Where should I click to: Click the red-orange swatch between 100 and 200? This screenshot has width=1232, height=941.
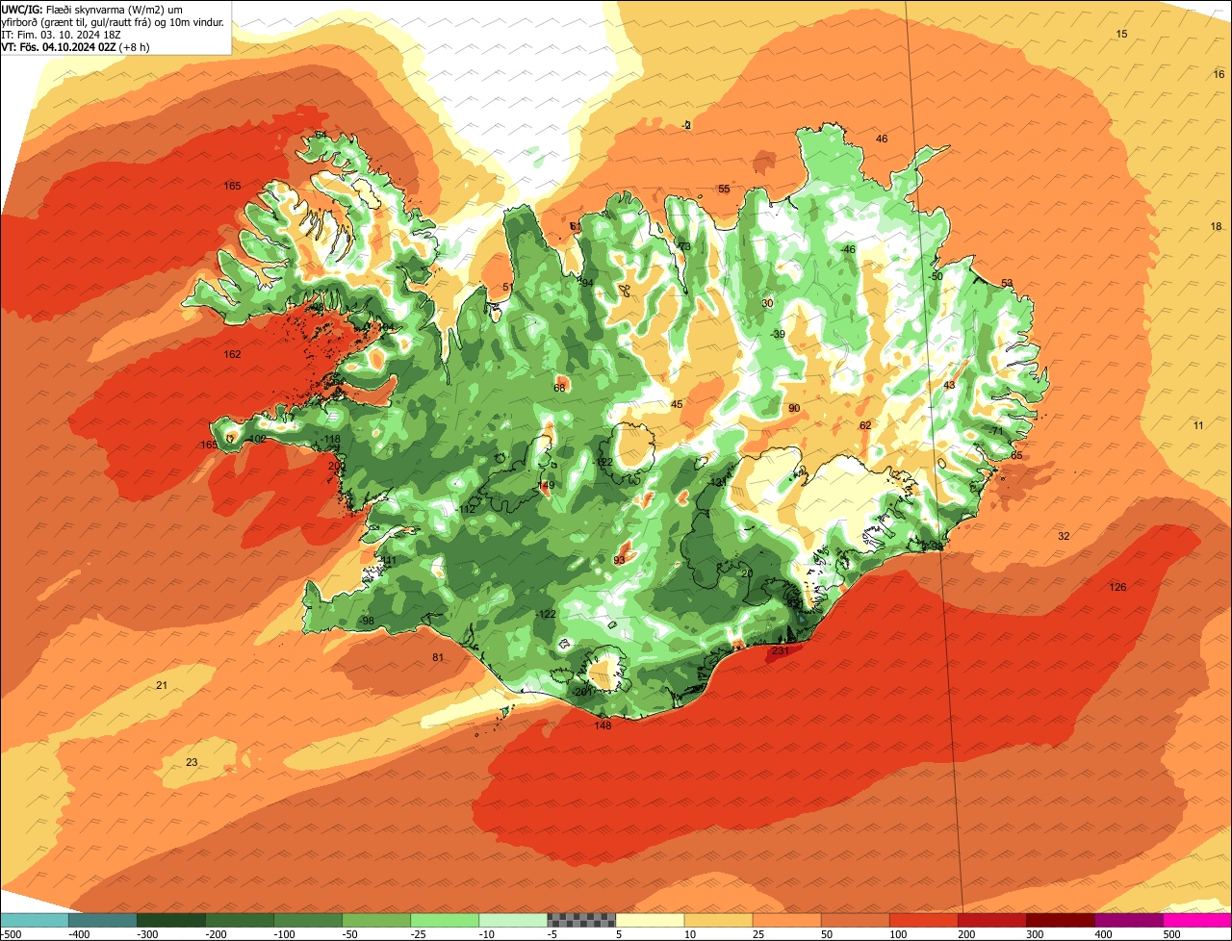click(924, 920)
